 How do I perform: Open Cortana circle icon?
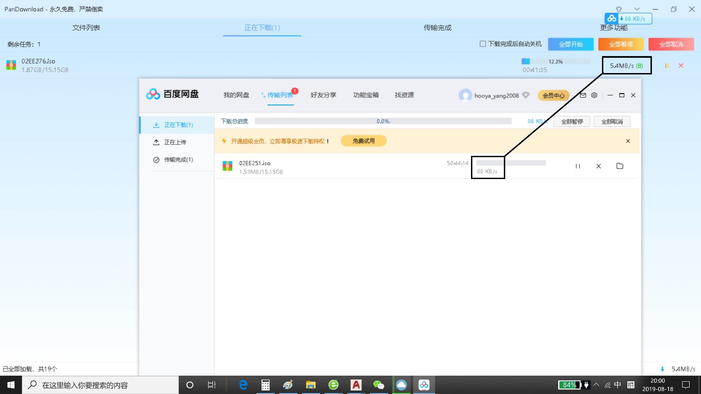pyautogui.click(x=190, y=385)
